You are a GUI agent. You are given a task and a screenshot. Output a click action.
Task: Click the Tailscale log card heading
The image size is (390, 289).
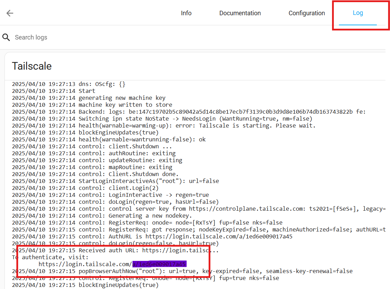pyautogui.click(x=32, y=66)
